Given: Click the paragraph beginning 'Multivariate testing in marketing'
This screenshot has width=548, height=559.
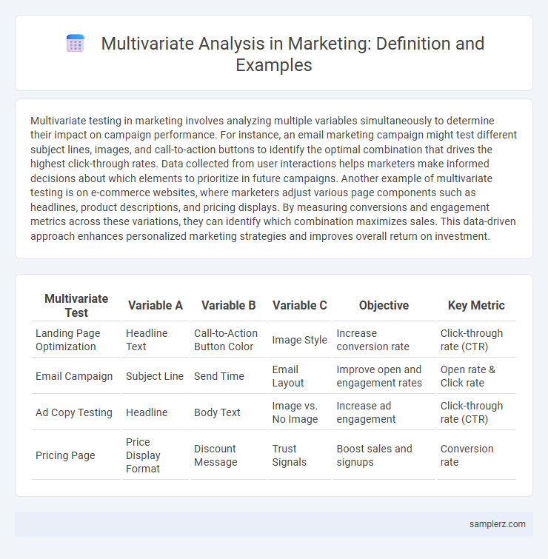Looking at the screenshot, I should tap(273, 178).
